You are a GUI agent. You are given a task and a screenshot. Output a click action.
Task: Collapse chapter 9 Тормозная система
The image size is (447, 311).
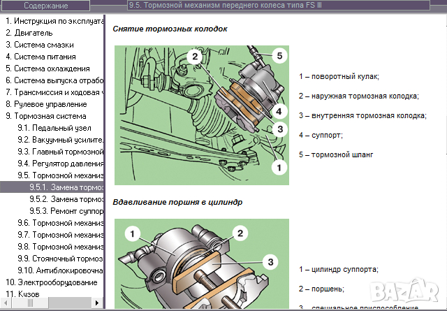click(46, 116)
